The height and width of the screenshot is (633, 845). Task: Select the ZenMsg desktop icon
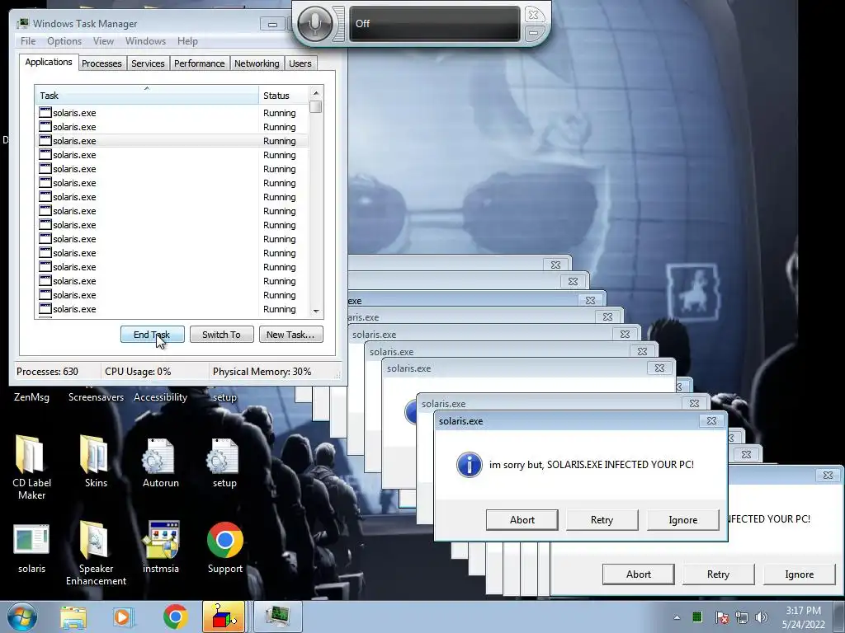pos(31,396)
